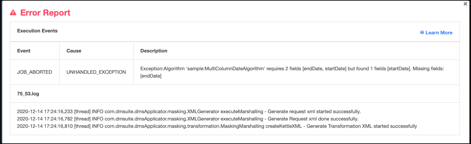
Task: Click the blue question mark help icon
Action: [422, 33]
